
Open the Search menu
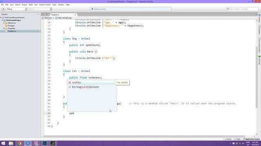click(x=18, y=4)
